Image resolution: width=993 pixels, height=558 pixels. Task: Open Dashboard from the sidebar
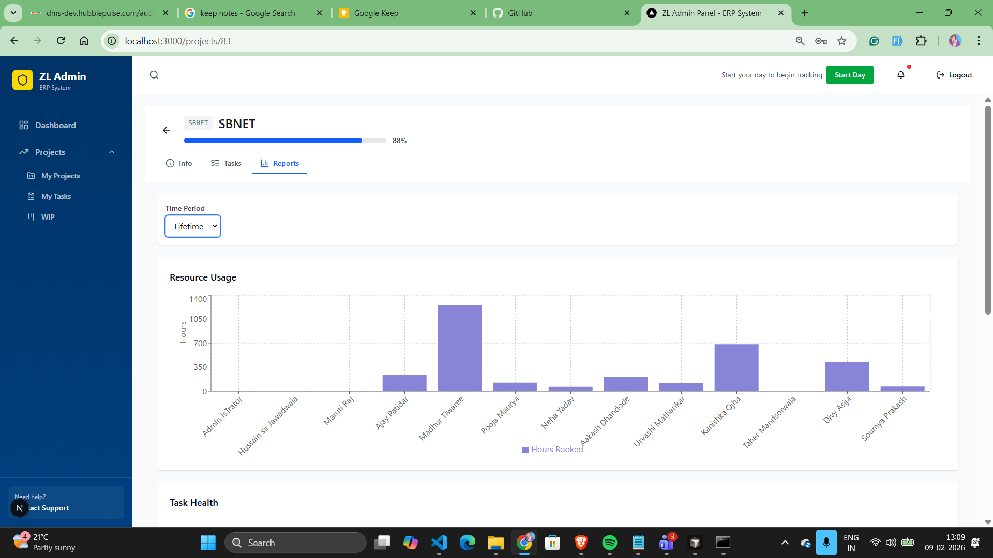[x=55, y=125]
